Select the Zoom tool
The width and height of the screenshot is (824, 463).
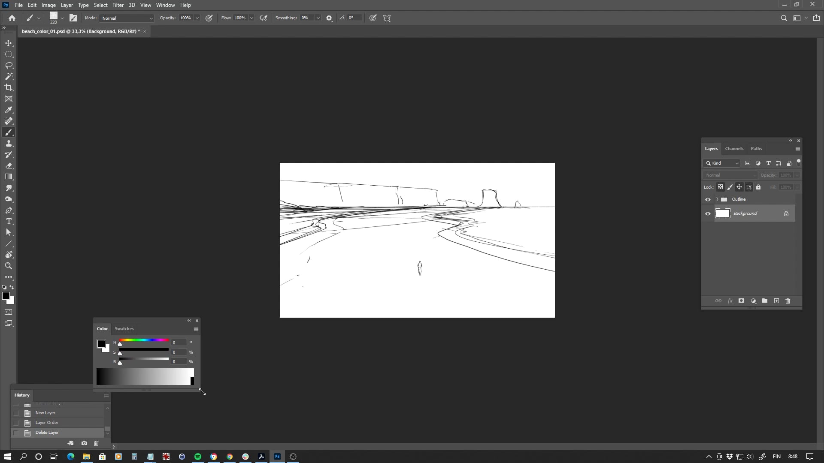[9, 266]
